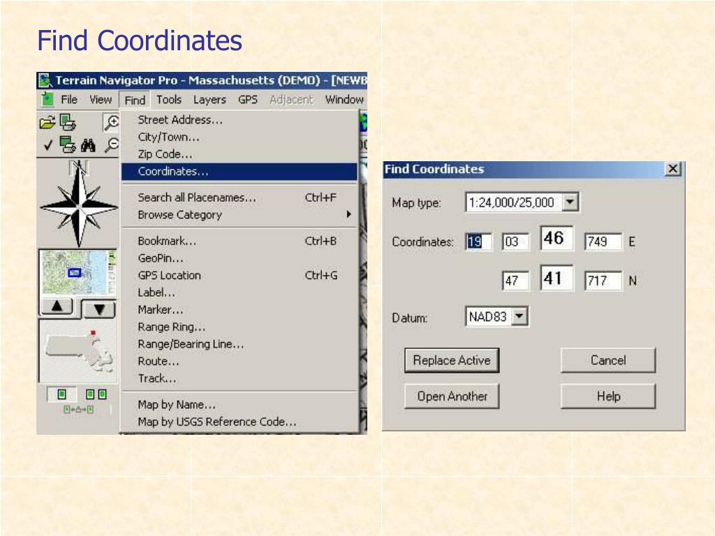The width and height of the screenshot is (715, 536).
Task: Choose Track… from the Find menu
Action: click(239, 378)
